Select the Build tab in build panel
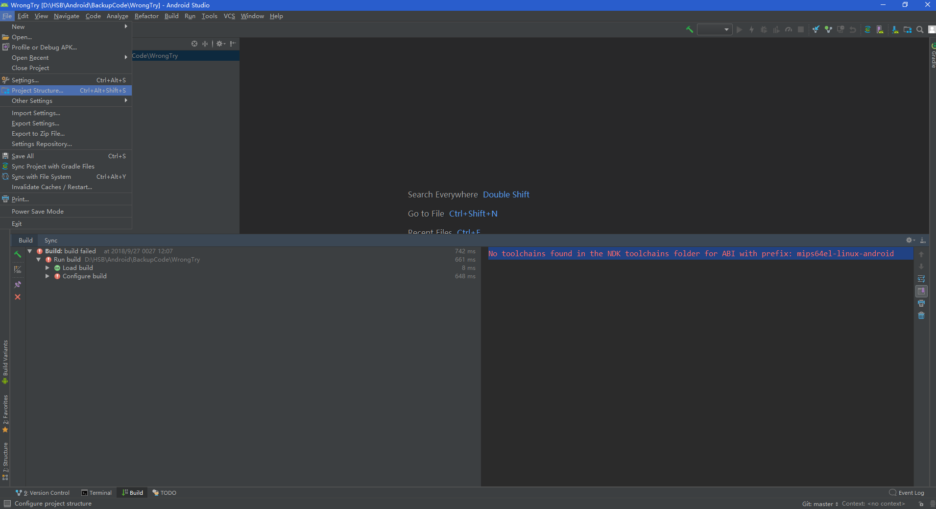 (25, 241)
